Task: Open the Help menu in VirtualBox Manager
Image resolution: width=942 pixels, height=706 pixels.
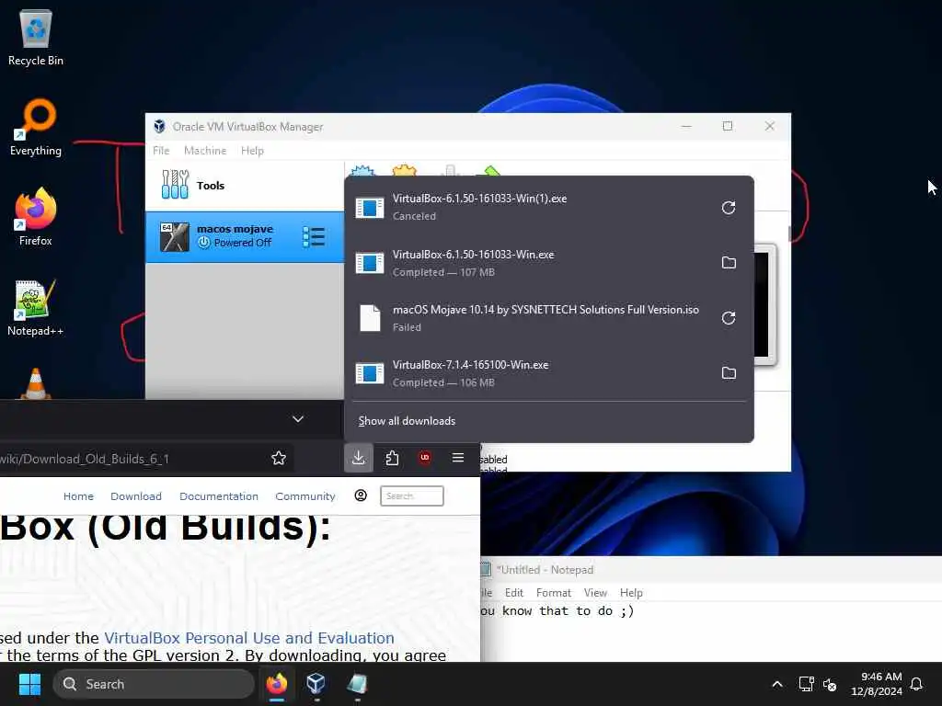Action: (252, 151)
